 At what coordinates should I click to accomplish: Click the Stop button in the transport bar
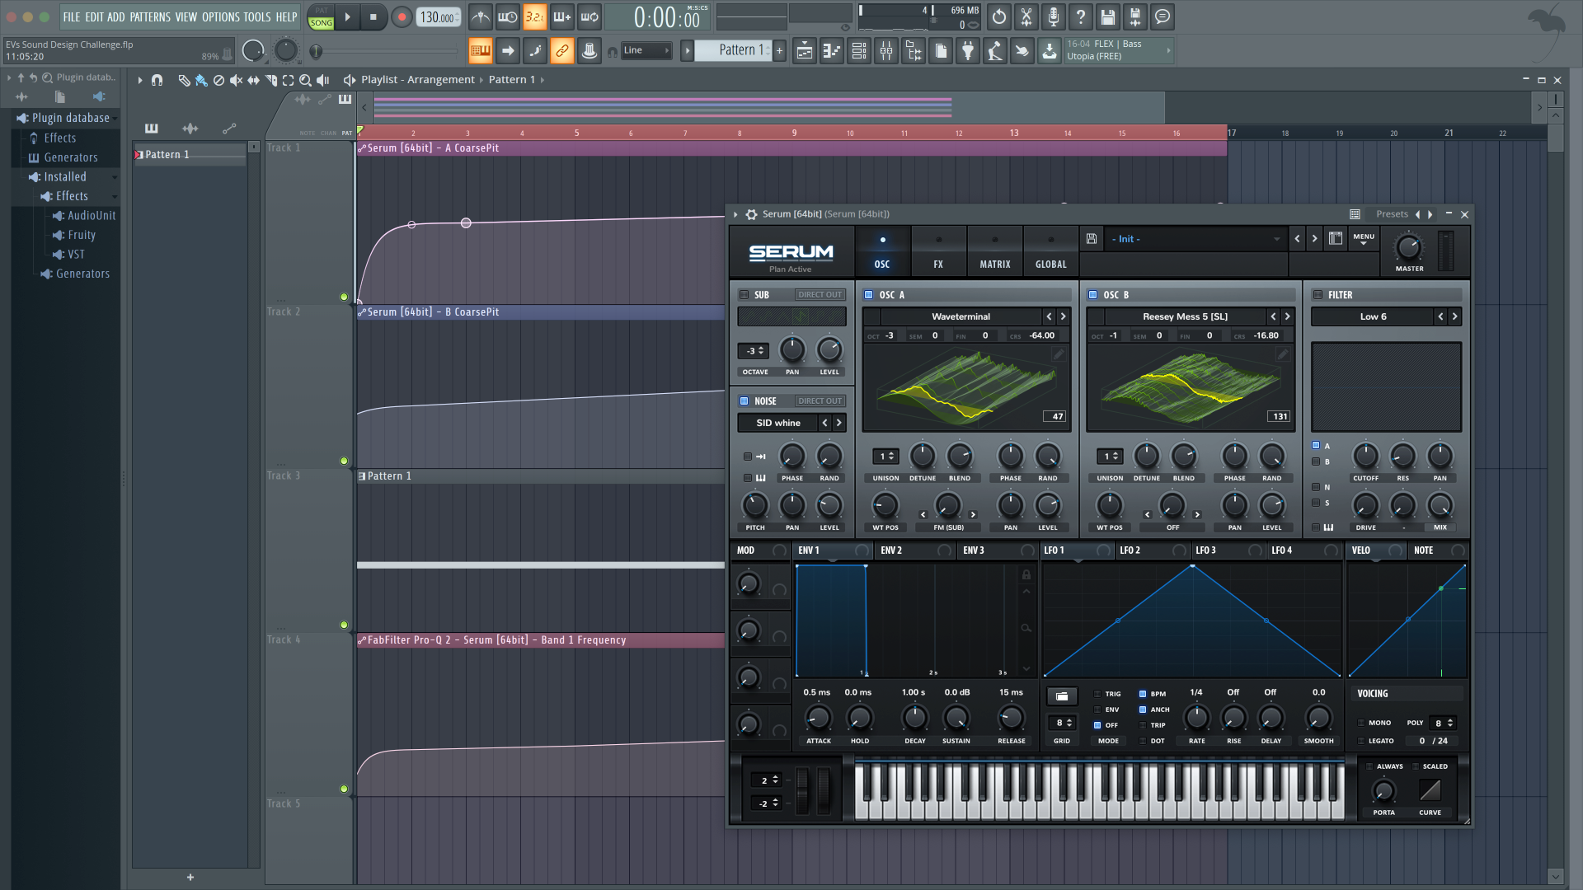[373, 16]
